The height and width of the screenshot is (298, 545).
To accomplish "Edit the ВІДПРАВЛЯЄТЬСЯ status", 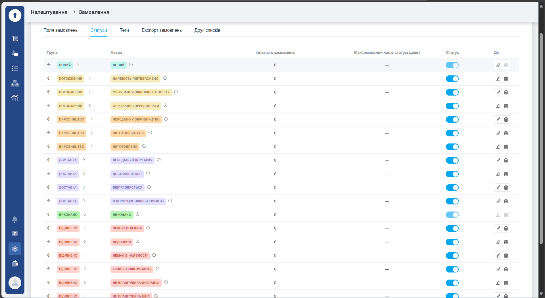I will (x=498, y=187).
